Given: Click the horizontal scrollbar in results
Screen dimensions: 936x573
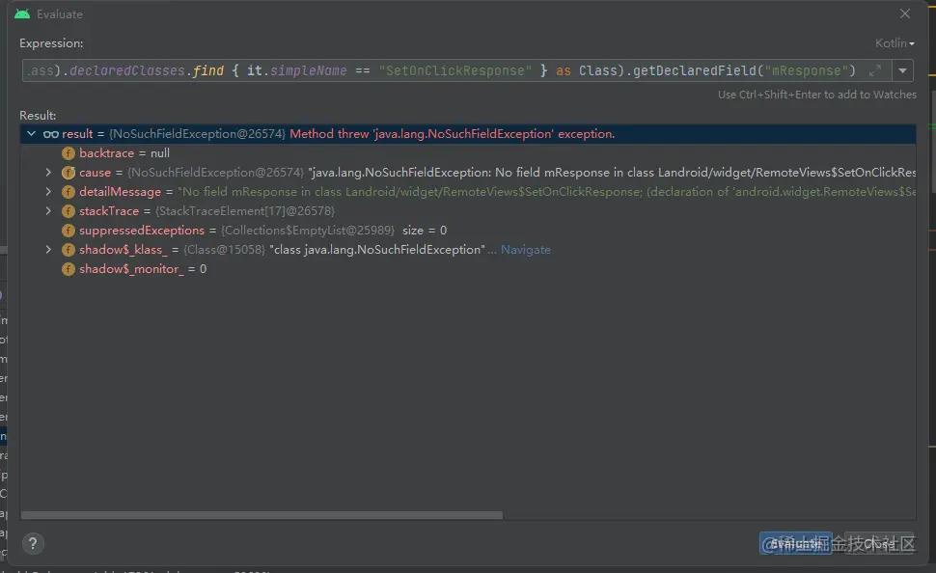Looking at the screenshot, I should (x=262, y=515).
